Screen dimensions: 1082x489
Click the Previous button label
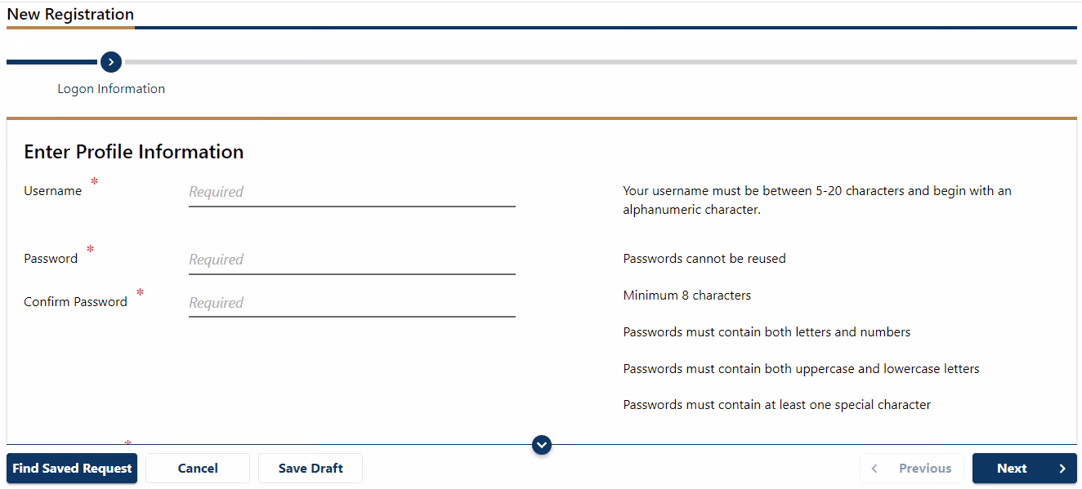click(x=925, y=469)
